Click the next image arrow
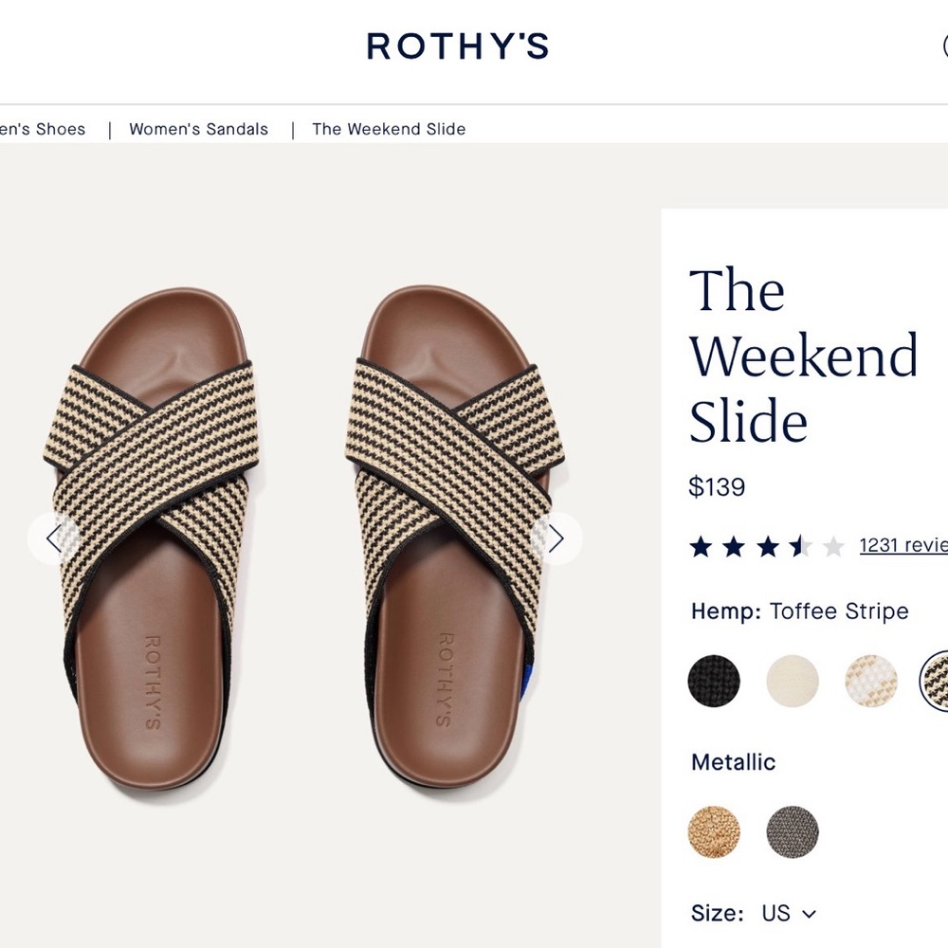Screen dimensions: 948x948 point(557,538)
